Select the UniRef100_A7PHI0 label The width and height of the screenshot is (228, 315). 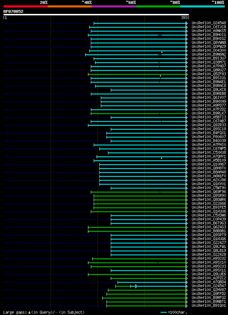pos(209,144)
